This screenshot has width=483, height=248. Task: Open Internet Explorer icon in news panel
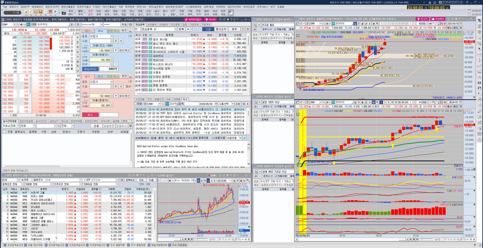(244, 138)
